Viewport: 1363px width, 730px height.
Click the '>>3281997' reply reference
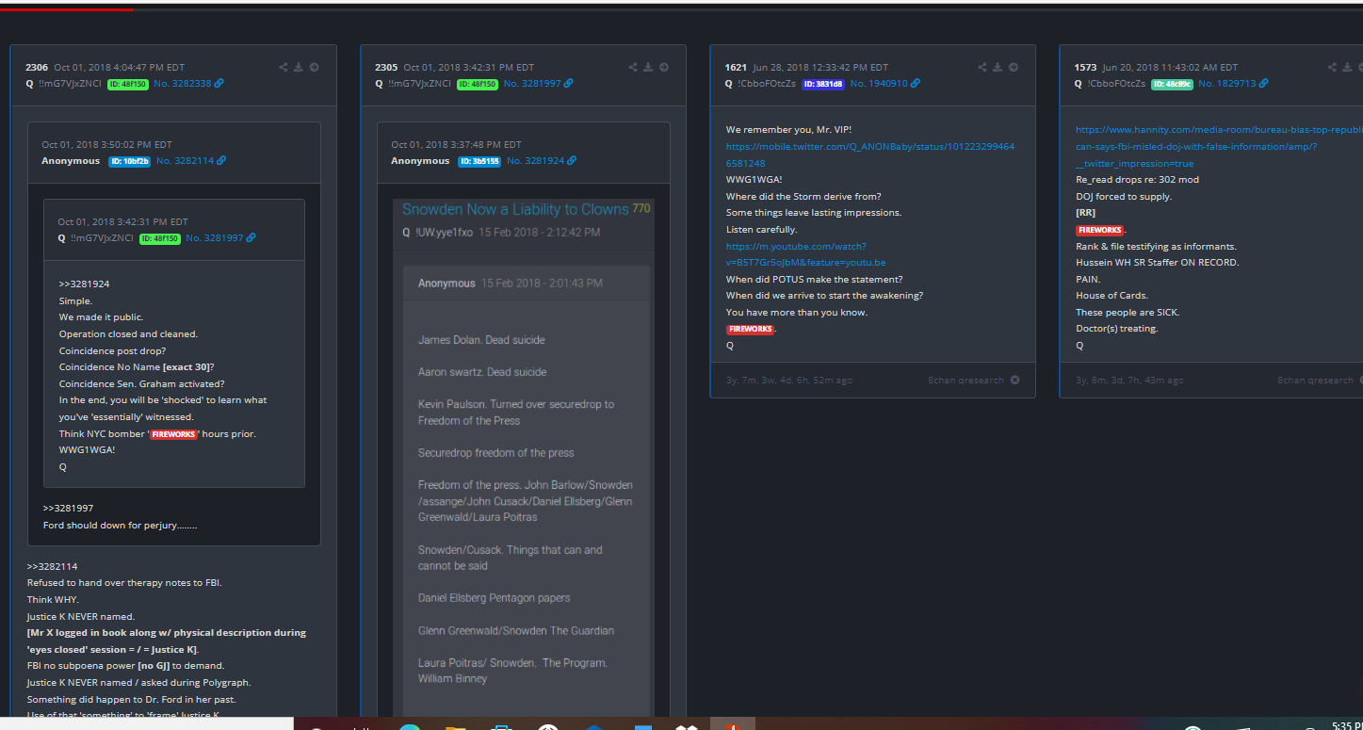(69, 508)
